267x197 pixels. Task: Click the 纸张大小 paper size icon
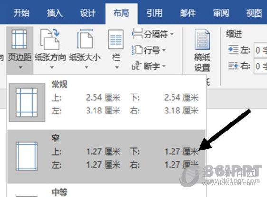tap(85, 39)
